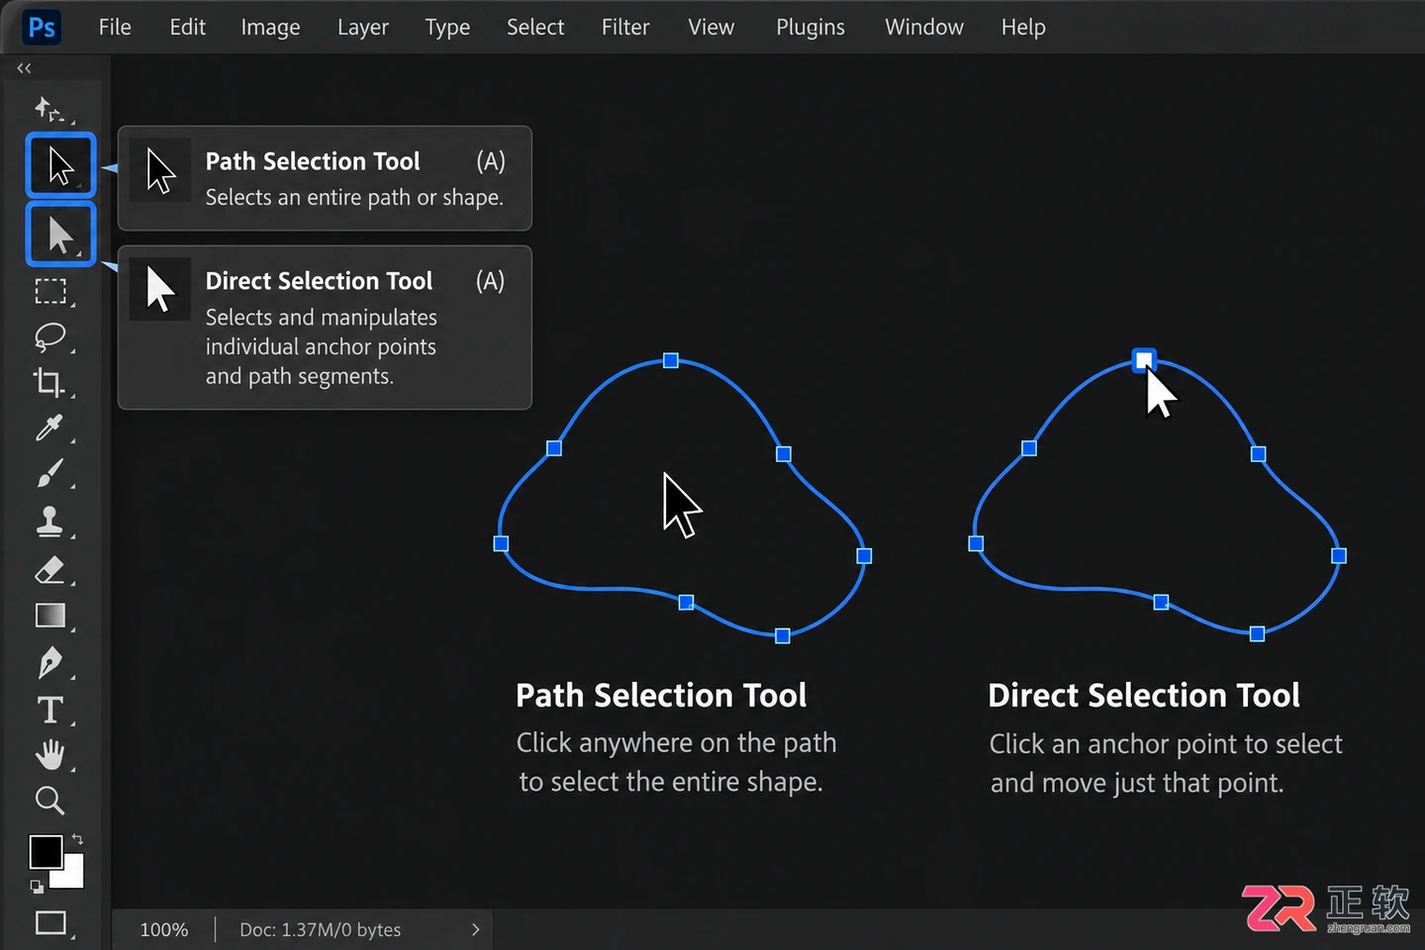The width and height of the screenshot is (1425, 950).
Task: Select the Horizontal Type tool
Action: 49,711
